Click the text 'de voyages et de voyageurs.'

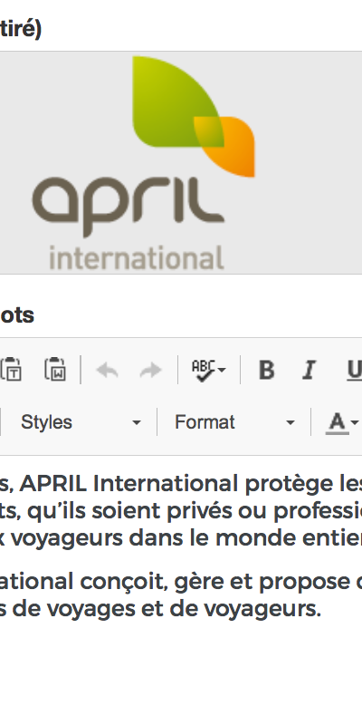(x=167, y=609)
